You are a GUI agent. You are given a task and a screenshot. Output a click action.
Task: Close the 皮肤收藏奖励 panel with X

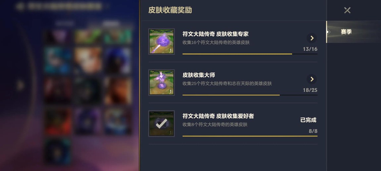pos(347,10)
